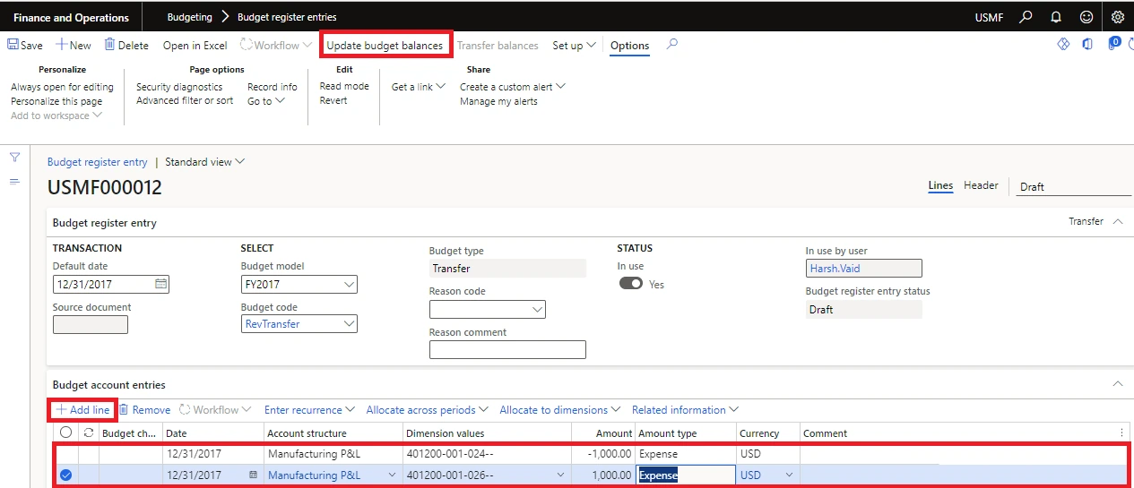Open the Currency USD dropdown in selected row
The image size is (1134, 488).
790,475
